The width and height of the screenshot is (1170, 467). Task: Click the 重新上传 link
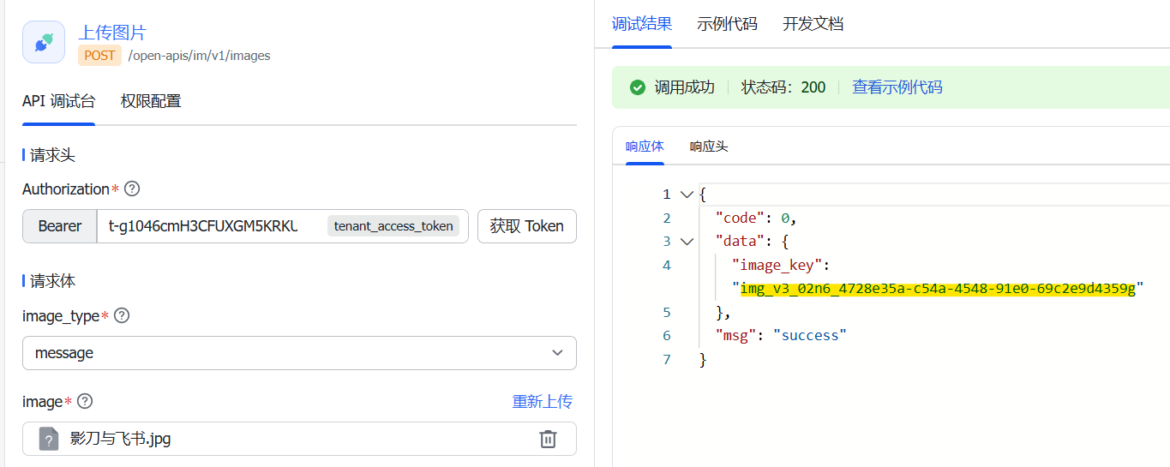pos(542,401)
